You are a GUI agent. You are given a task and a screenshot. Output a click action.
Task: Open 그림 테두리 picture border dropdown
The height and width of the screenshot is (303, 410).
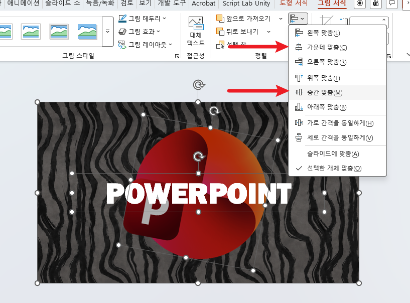point(142,18)
